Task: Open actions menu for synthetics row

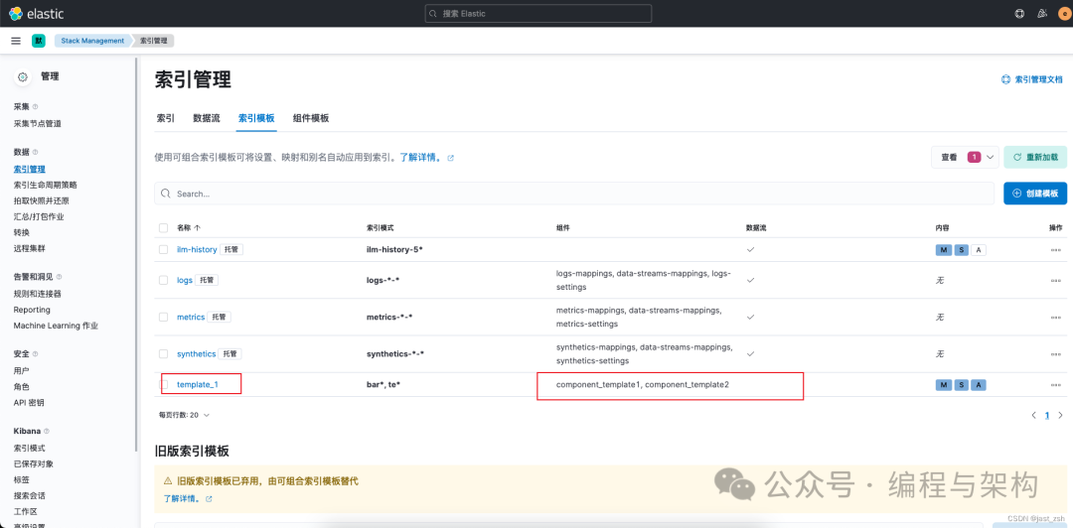Action: [1056, 354]
